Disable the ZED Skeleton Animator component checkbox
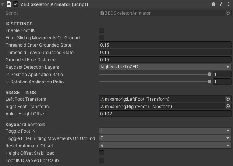 click(16, 4)
